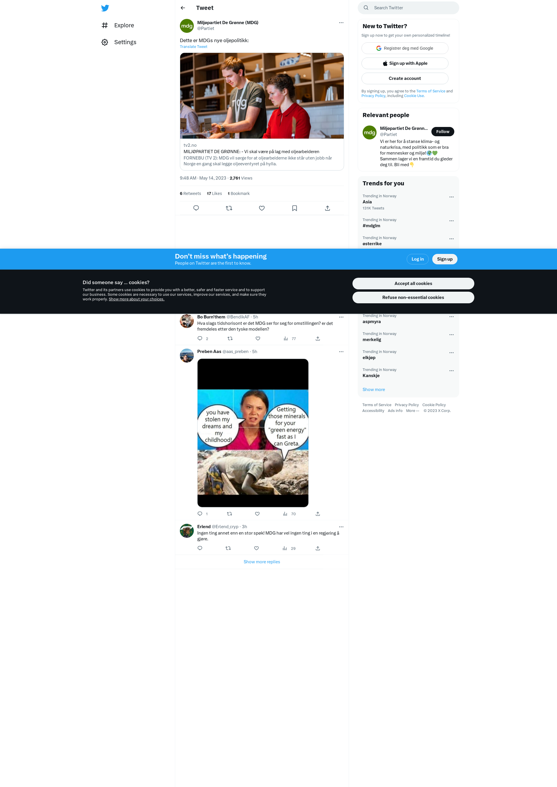This screenshot has height=787, width=557.
Task: Retweet Preben Aas's reply
Action: 229,514
